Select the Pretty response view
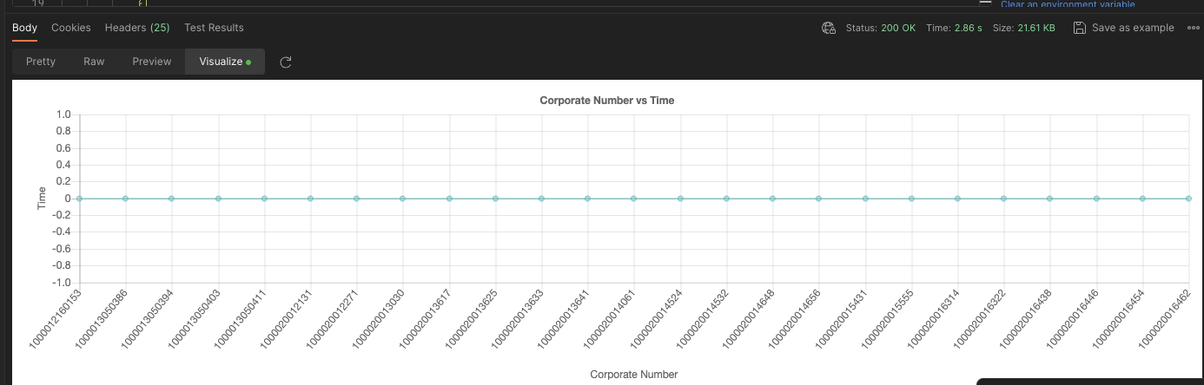Image resolution: width=1204 pixels, height=385 pixels. (x=41, y=62)
